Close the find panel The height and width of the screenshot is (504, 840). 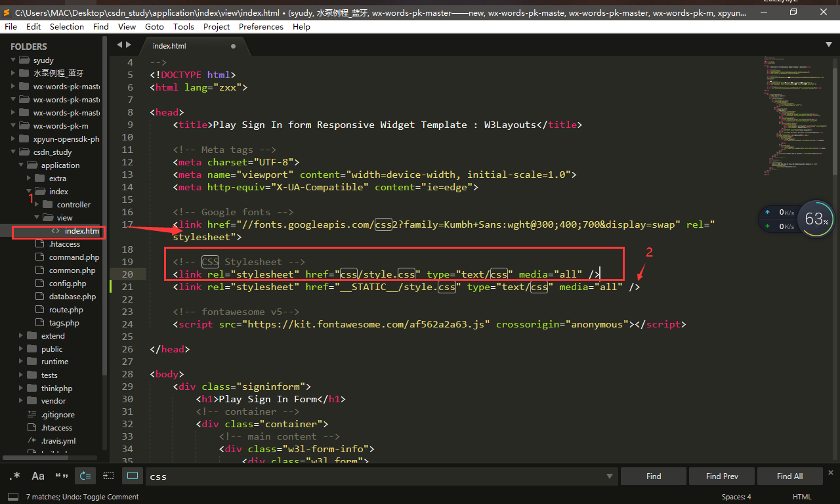point(831,472)
